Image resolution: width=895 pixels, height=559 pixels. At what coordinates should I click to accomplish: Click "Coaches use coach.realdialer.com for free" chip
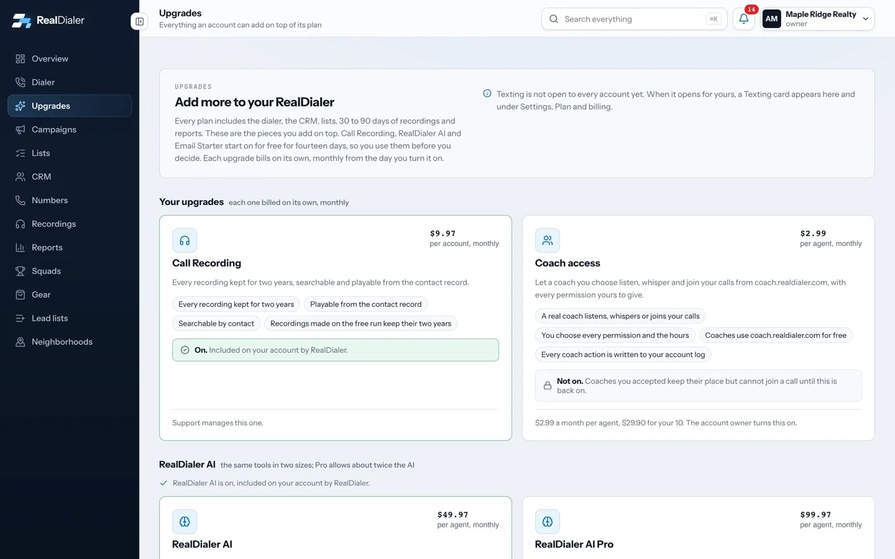(x=776, y=335)
